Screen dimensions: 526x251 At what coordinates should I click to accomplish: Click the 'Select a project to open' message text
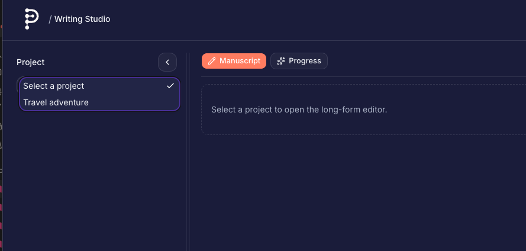(x=299, y=110)
